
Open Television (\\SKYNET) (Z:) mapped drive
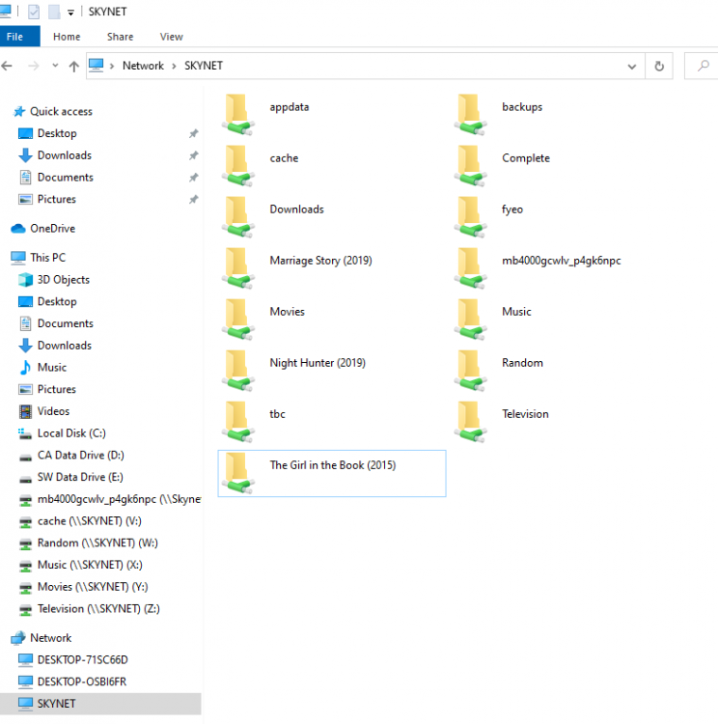point(98,609)
